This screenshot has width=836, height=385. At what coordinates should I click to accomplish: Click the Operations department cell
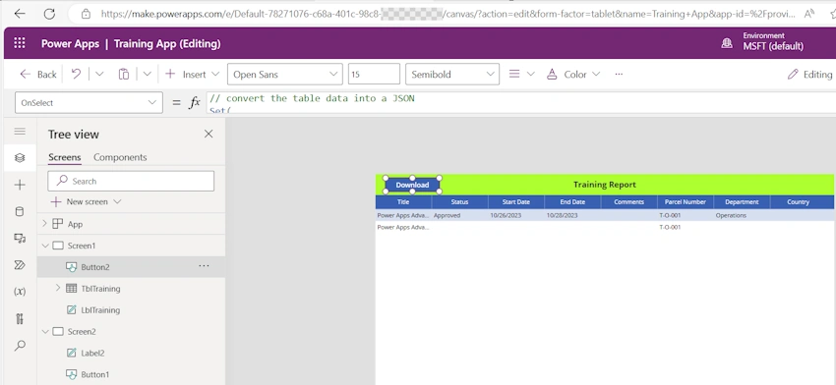click(x=731, y=216)
